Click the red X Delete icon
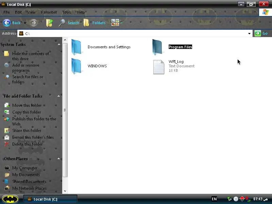 tap(6, 144)
